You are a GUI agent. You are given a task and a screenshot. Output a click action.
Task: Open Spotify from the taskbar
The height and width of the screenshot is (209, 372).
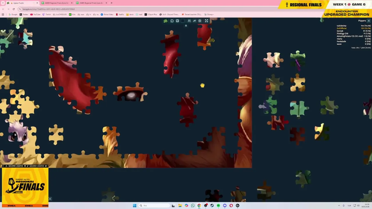[218, 206]
